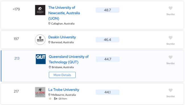Open the Deakin University link
The height and width of the screenshot is (105, 185).
[x=62, y=37]
